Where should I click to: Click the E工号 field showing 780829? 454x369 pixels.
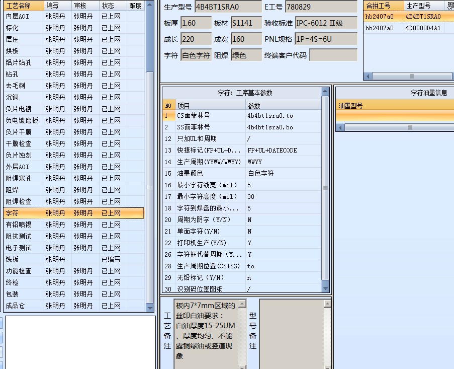pos(321,7)
